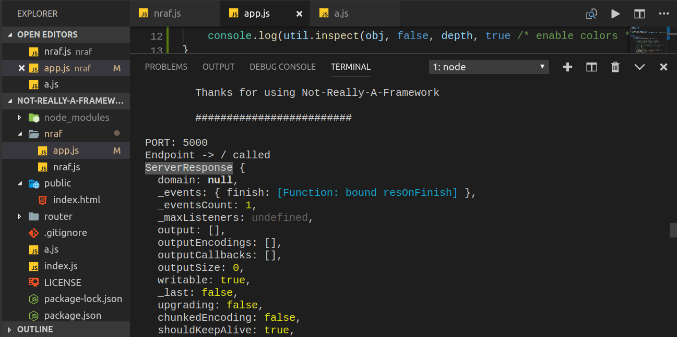
Task: Open more editor actions via the ellipsis
Action: [663, 14]
